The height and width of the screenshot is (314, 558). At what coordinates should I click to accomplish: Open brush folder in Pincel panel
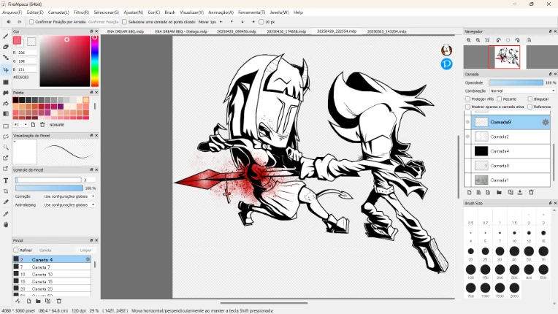38,301
